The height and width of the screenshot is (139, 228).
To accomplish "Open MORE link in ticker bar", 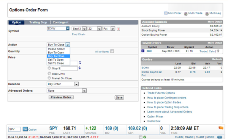I will [x=210, y=137].
